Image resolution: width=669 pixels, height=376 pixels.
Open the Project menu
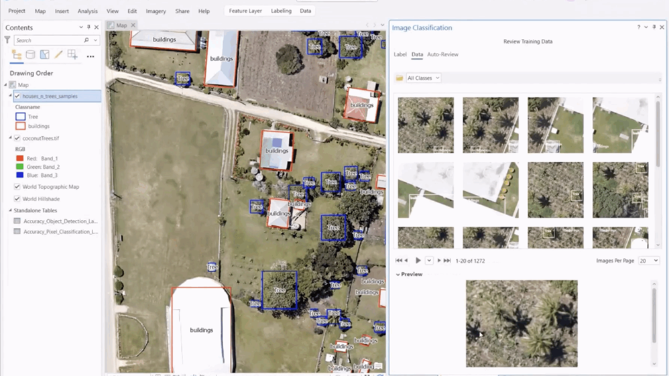point(17,11)
